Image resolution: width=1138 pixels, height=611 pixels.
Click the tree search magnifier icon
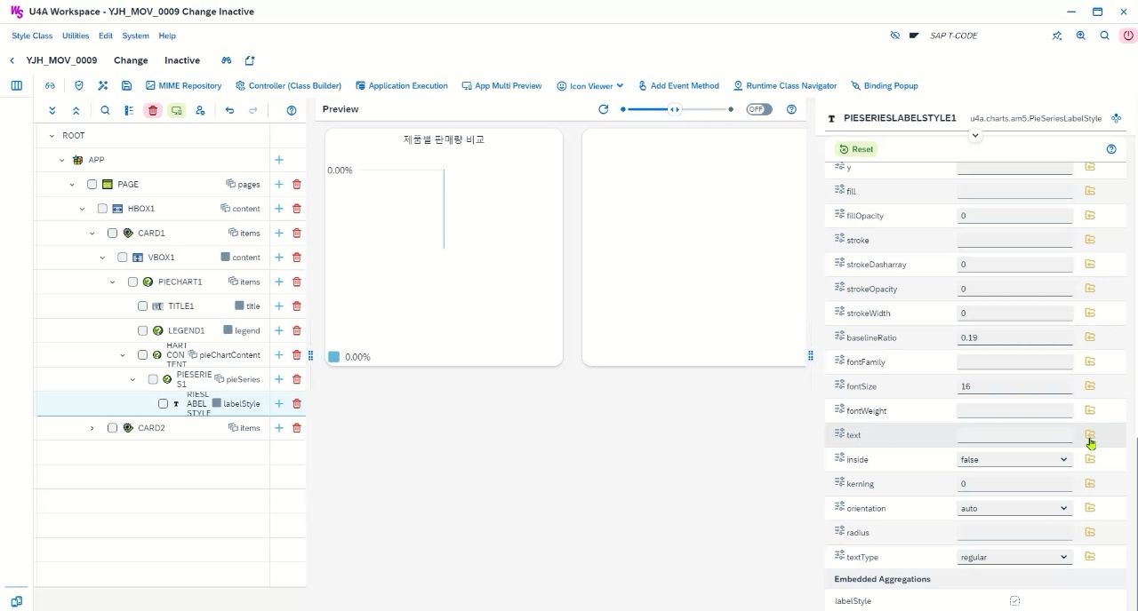(x=105, y=111)
